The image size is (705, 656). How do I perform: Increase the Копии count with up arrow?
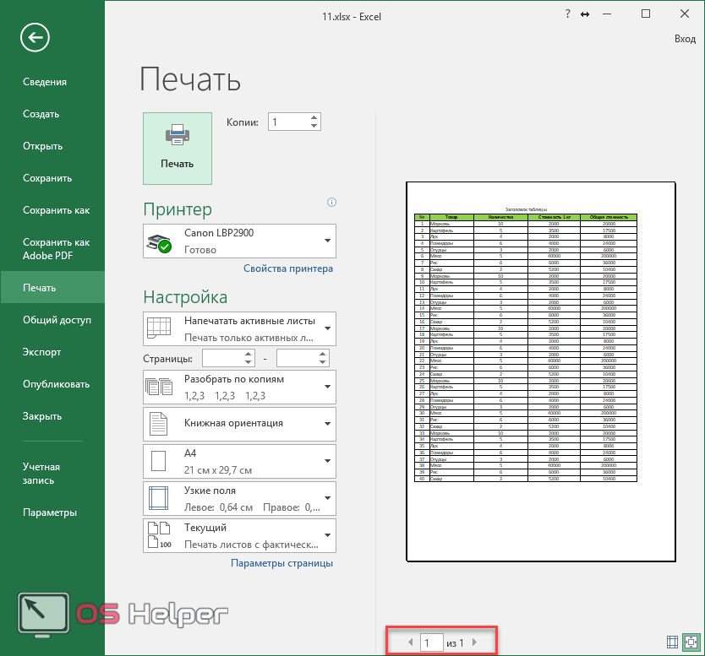(x=314, y=117)
